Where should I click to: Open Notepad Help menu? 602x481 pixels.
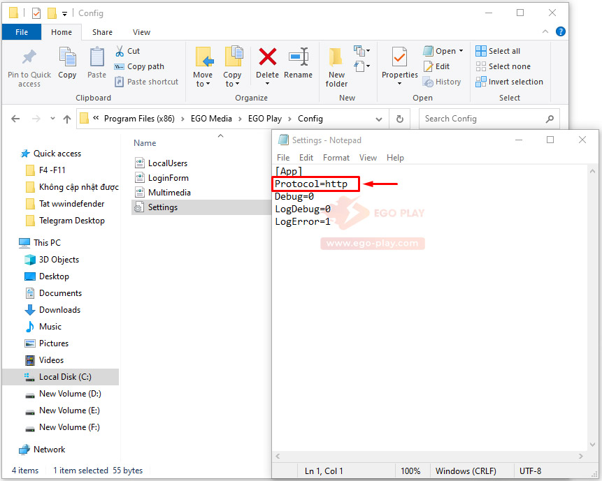pos(395,158)
